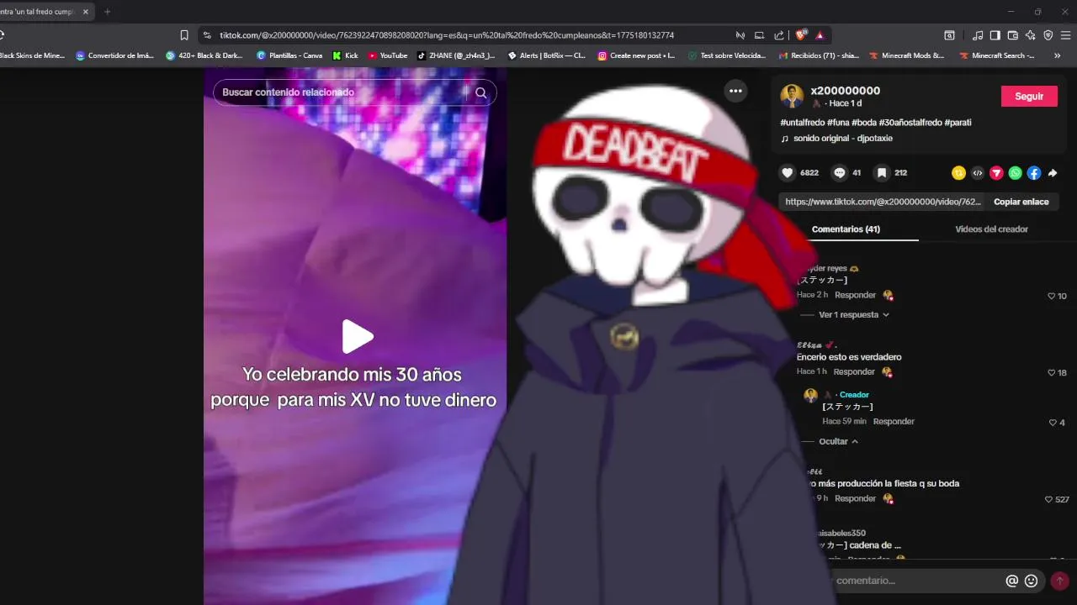
Task: Like the video with the heart icon
Action: coord(788,173)
